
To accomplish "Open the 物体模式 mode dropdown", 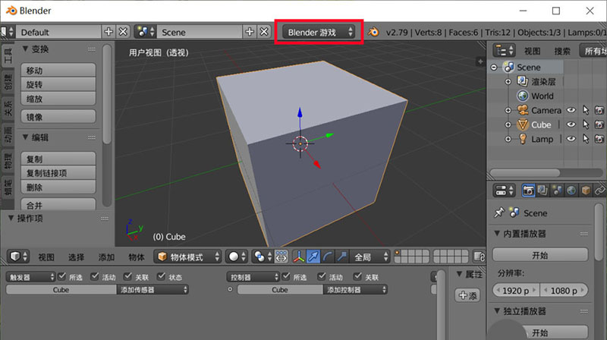I will coord(187,257).
